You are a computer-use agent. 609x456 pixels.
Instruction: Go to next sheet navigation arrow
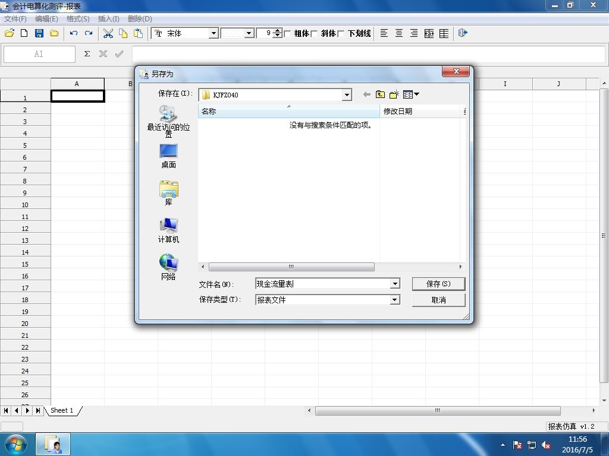point(27,410)
